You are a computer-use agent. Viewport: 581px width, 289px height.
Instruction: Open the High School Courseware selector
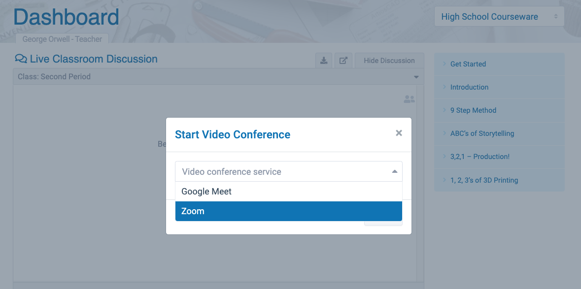[499, 17]
